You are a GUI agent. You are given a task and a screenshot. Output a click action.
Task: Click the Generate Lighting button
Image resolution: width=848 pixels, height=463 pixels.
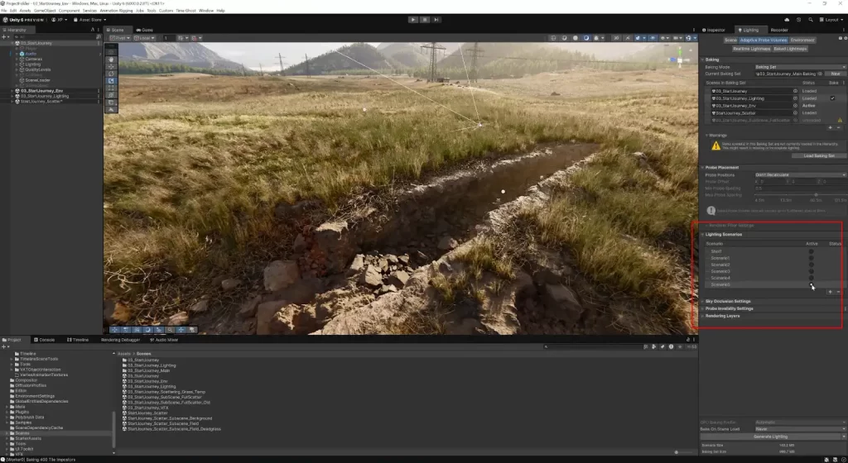click(771, 436)
